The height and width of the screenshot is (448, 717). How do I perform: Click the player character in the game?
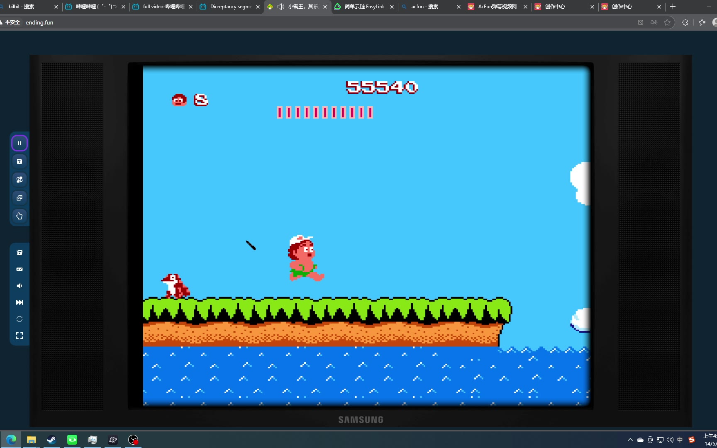point(306,258)
